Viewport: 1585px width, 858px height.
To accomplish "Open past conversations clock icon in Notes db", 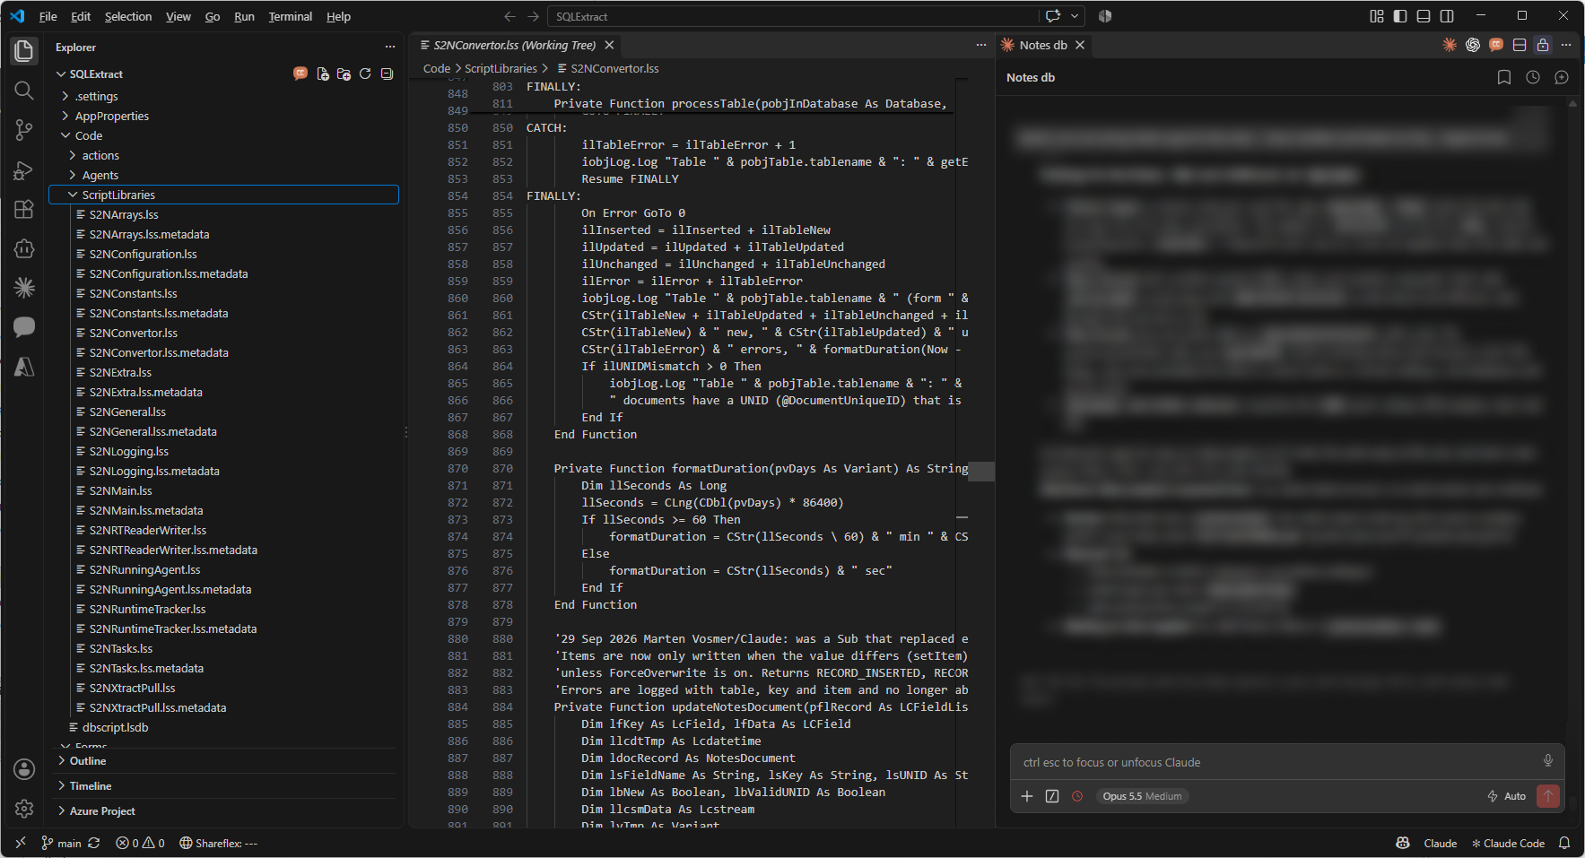I will (1533, 77).
